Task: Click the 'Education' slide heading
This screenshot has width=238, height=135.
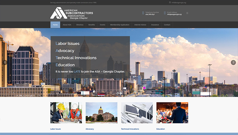Action: click(65, 65)
